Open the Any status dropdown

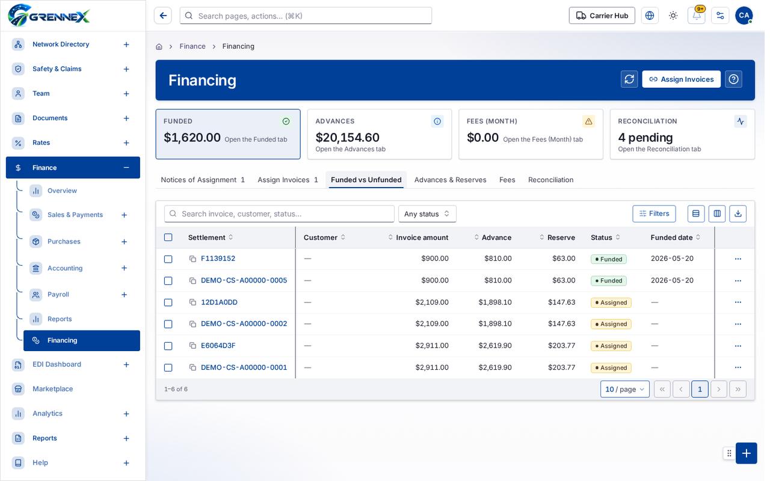pyautogui.click(x=427, y=214)
